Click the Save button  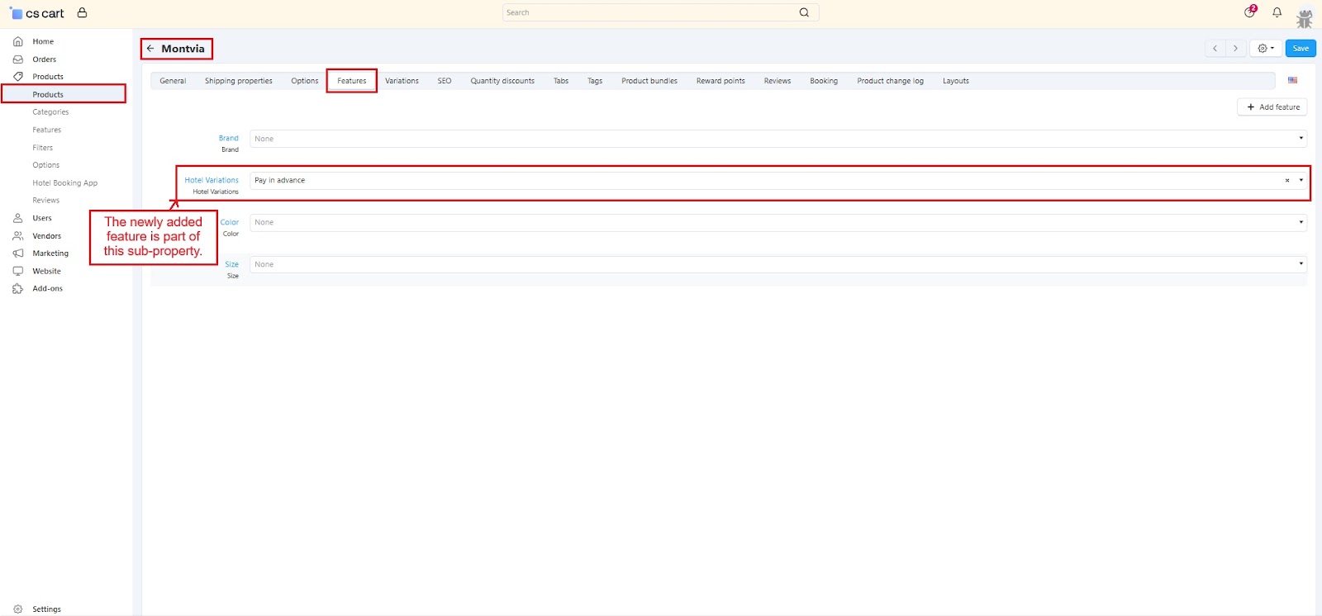1301,49
